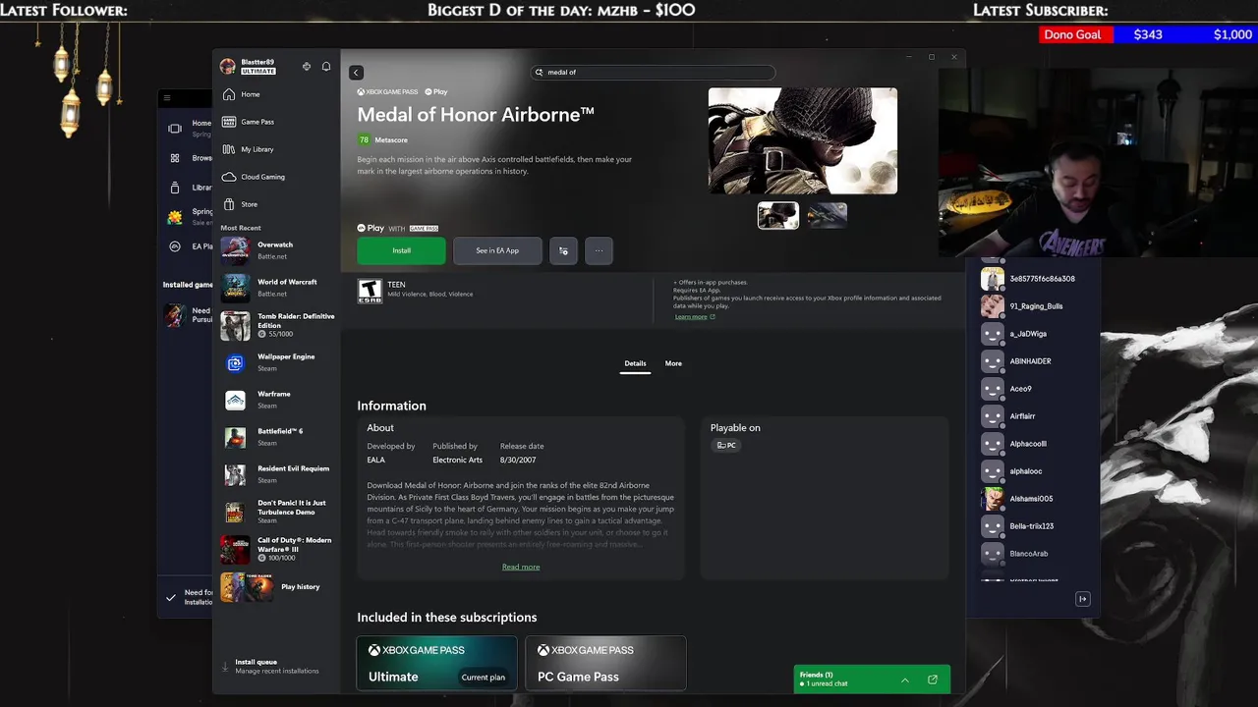The image size is (1258, 707).
Task: Install Medal of Honor Airborne
Action: tap(401, 250)
